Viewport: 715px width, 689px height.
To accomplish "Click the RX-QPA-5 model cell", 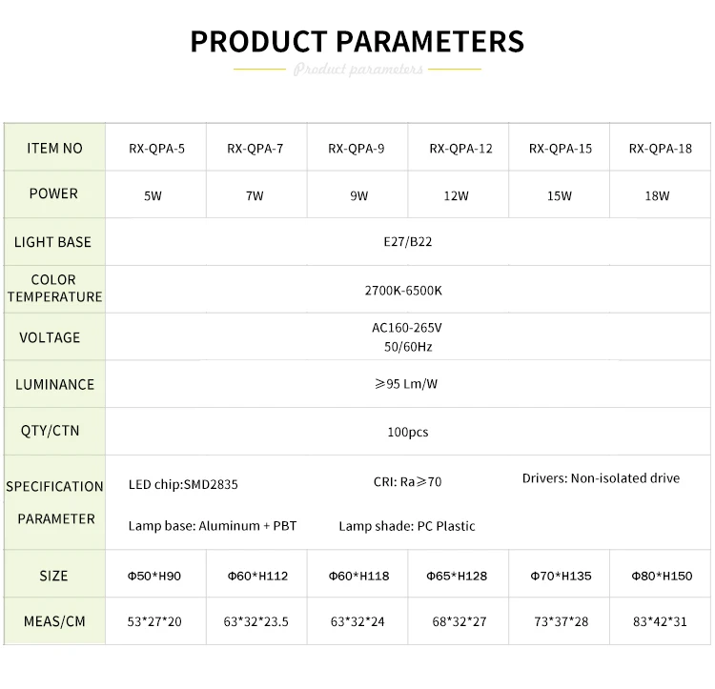I will 156,149.
